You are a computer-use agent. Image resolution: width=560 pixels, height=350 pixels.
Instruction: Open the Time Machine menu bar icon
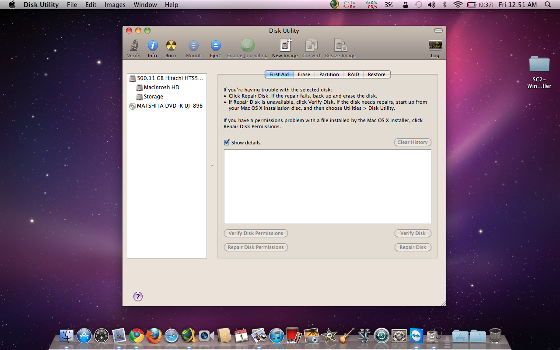(x=419, y=5)
